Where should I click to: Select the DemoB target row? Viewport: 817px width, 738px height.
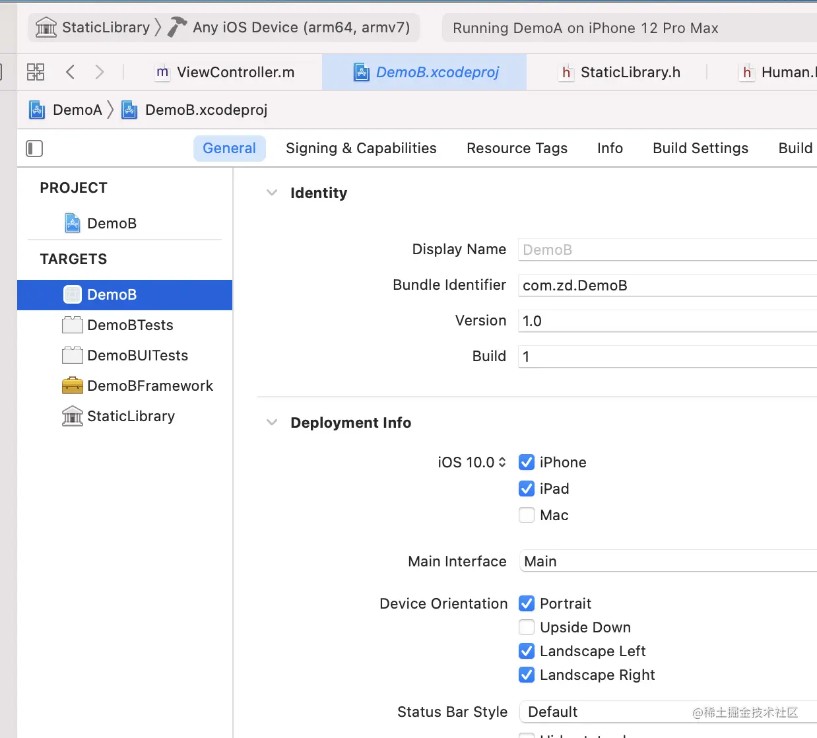pos(125,294)
